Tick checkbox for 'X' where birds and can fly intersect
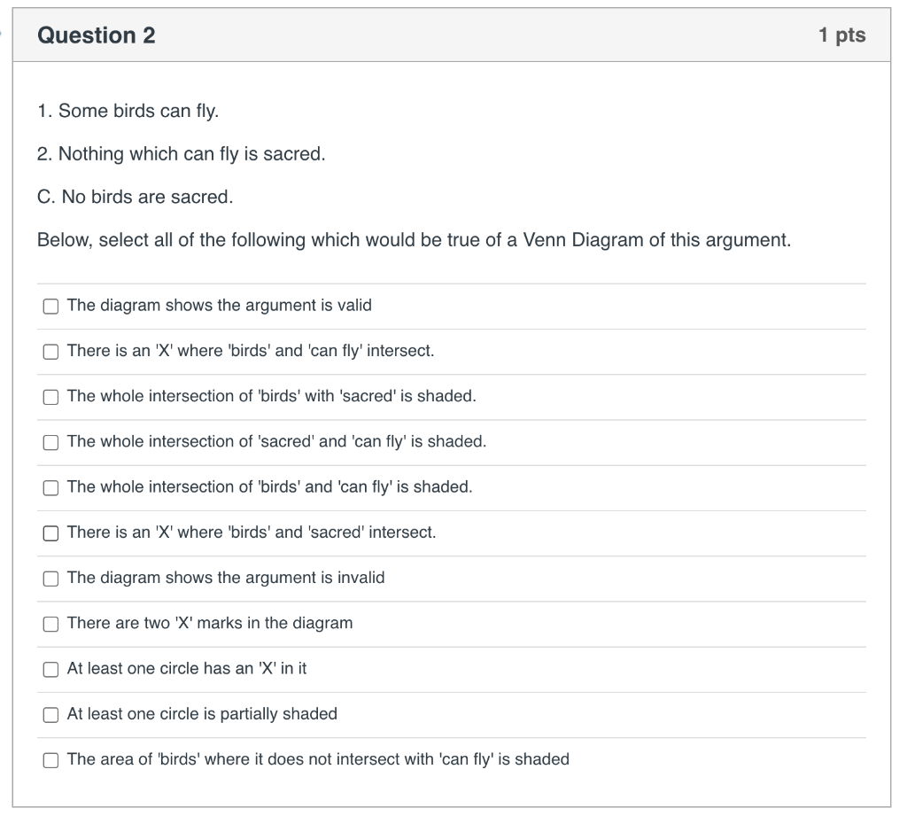 pos(51,351)
